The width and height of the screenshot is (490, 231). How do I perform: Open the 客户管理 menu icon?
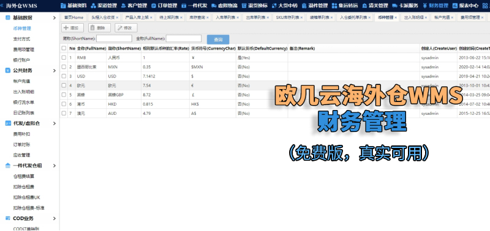(x=123, y=5)
